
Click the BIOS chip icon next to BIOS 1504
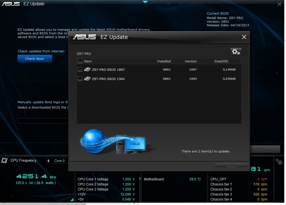[87, 79]
